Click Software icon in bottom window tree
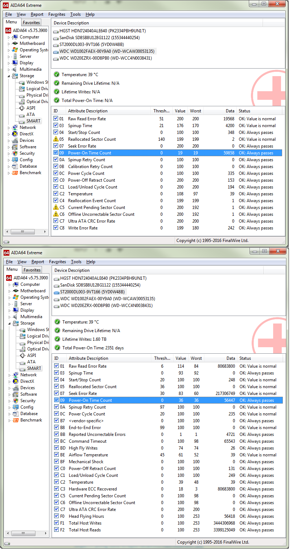The image size is (290, 549). pyautogui.click(x=16, y=394)
